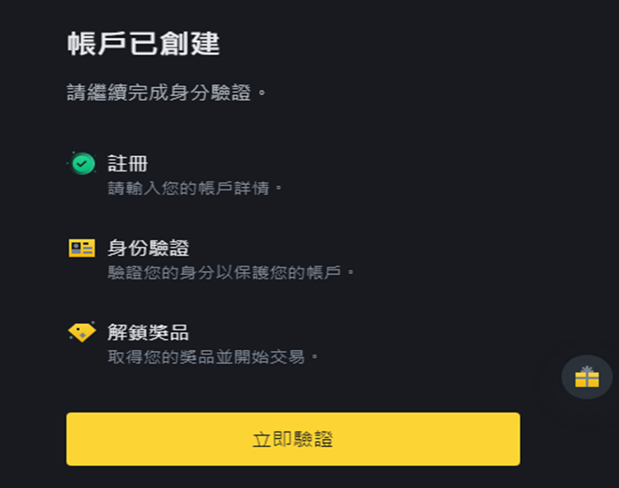The height and width of the screenshot is (488, 619).
Task: Tap the round dark rewards button
Action: click(586, 377)
